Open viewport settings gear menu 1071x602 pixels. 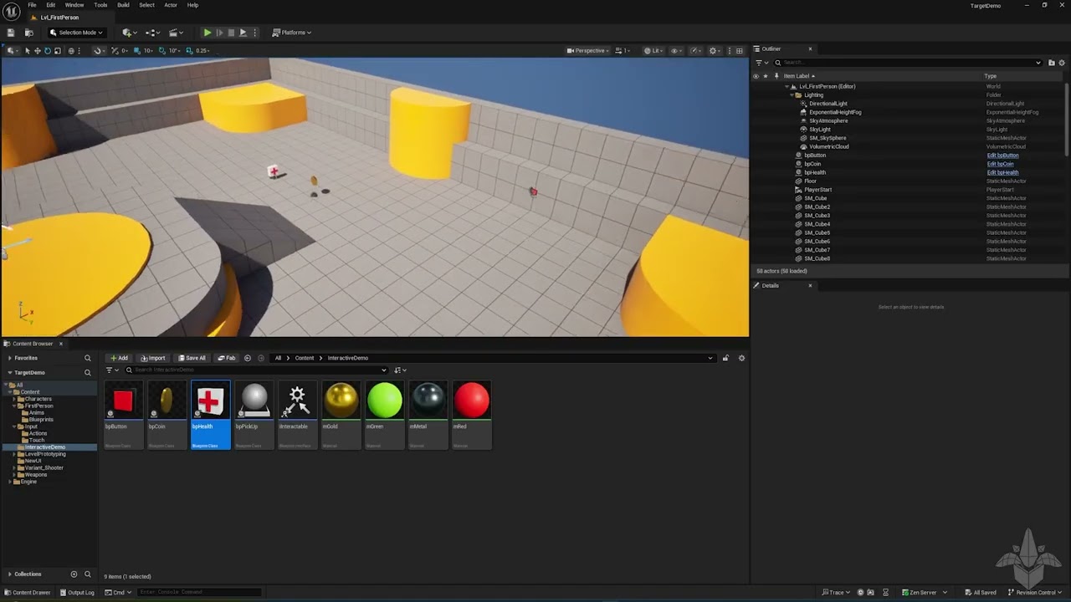tap(715, 50)
